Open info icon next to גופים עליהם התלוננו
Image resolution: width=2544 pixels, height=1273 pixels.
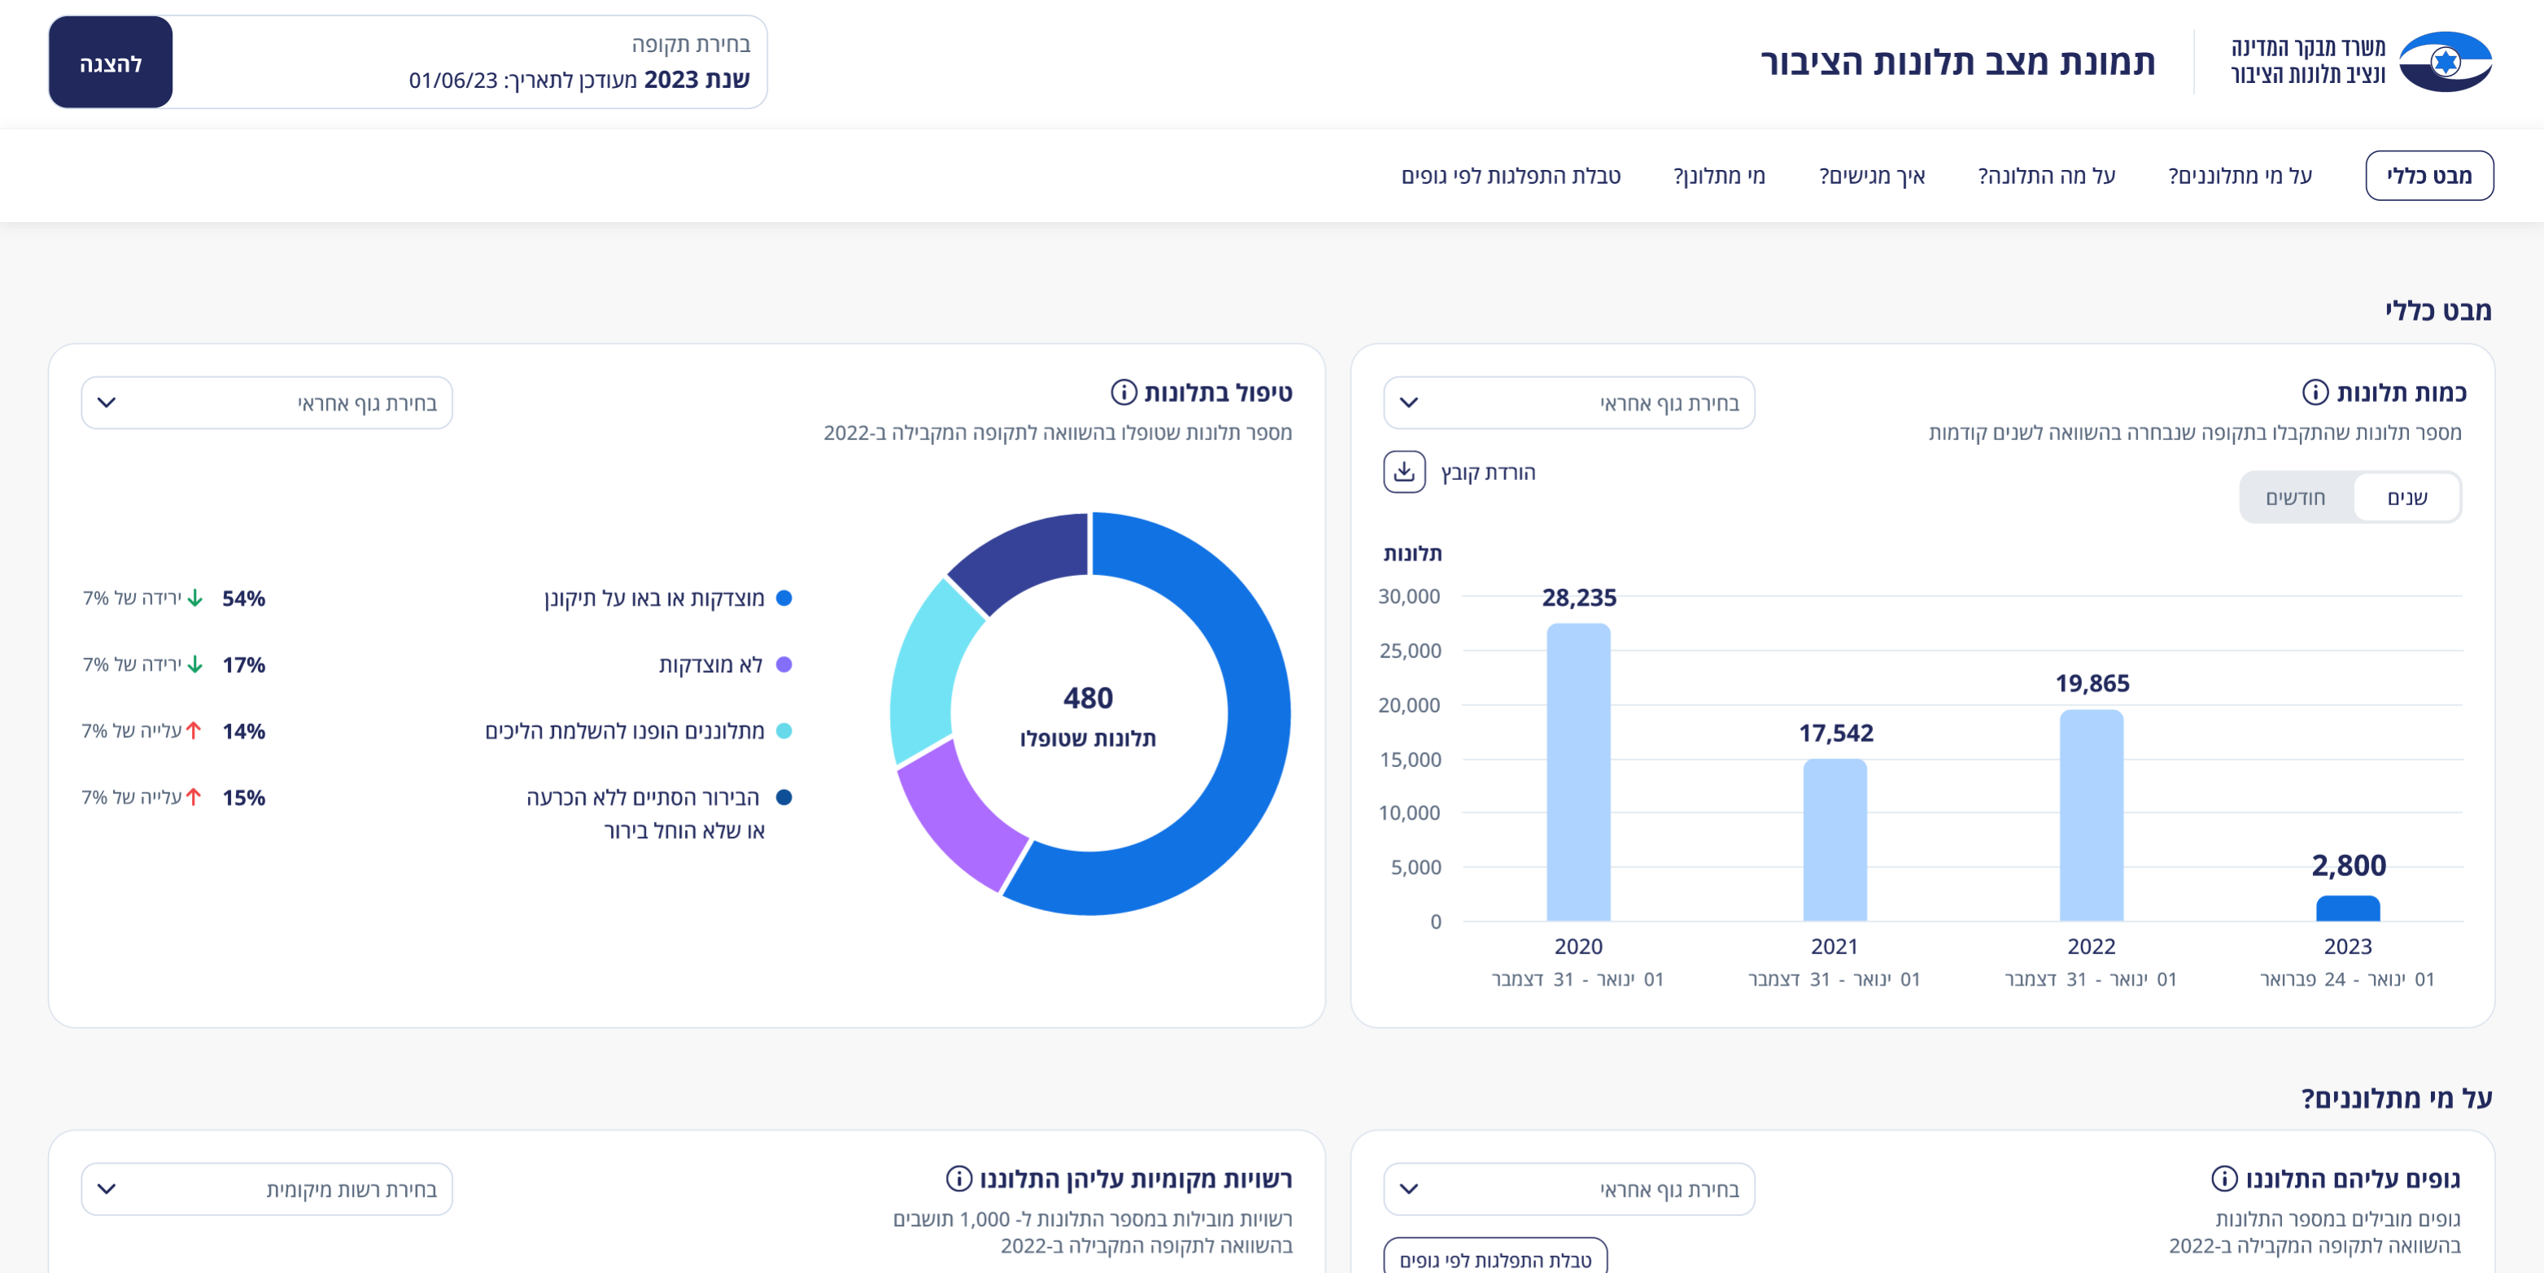click(x=2223, y=1178)
